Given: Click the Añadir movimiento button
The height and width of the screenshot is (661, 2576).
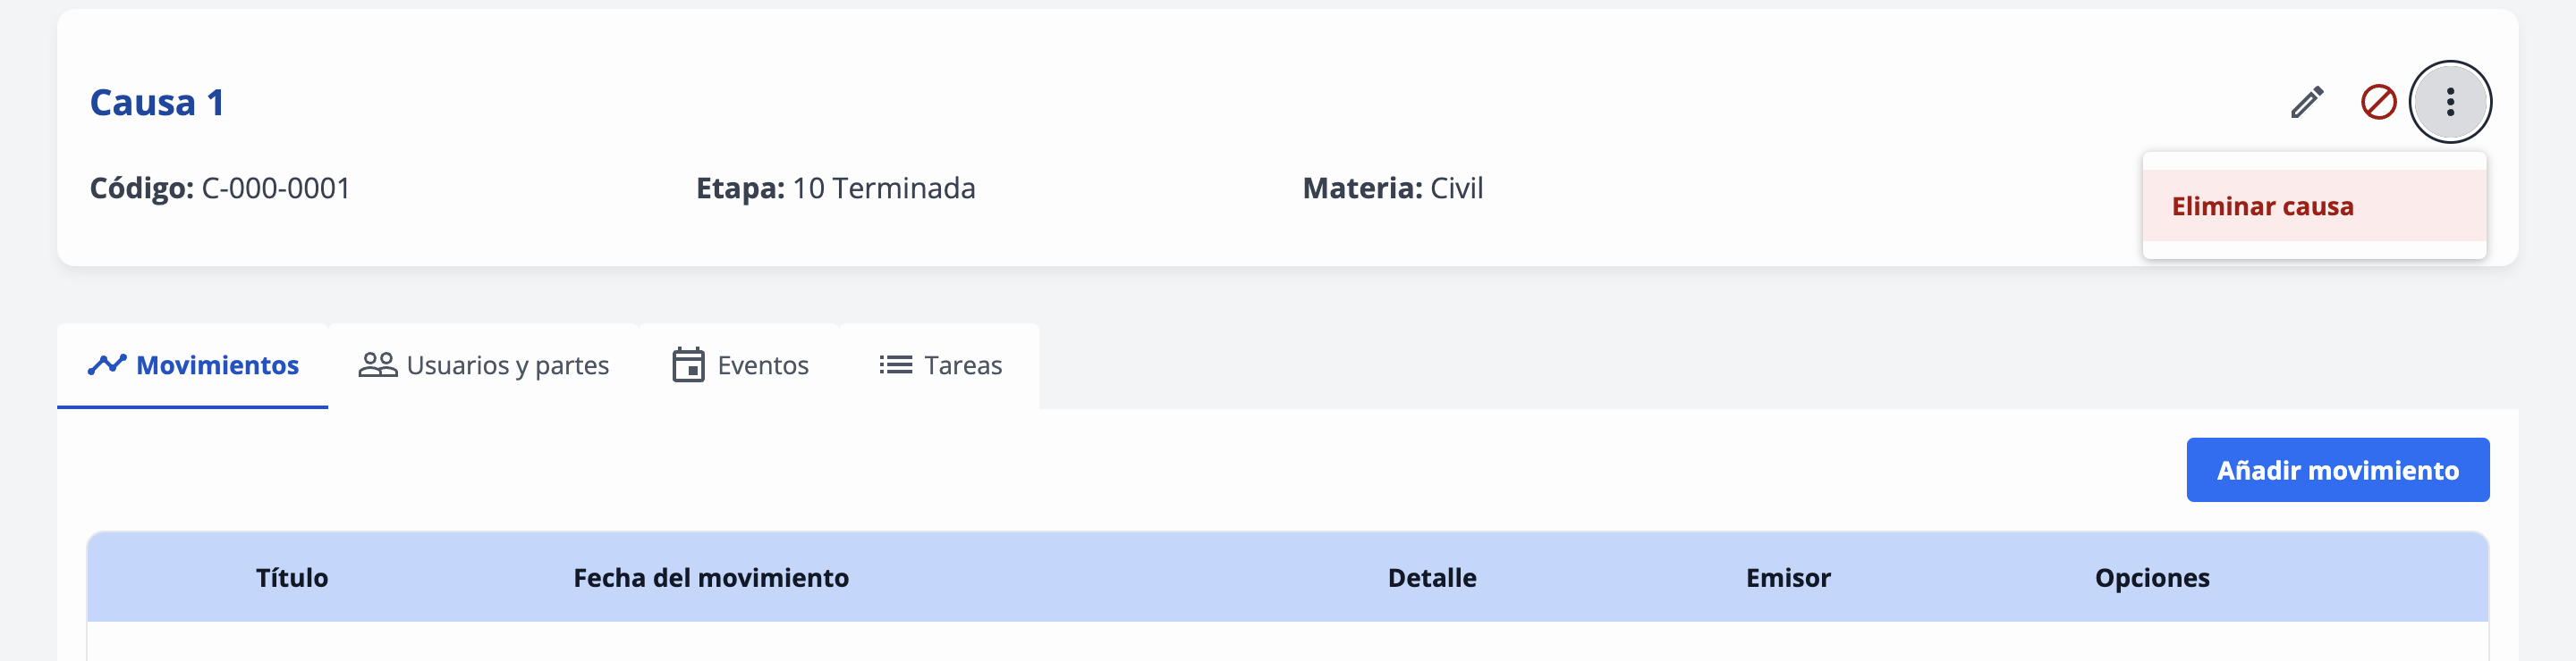Looking at the screenshot, I should (2337, 469).
